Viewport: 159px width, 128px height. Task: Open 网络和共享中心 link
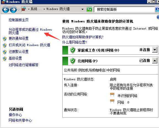(x=20, y=120)
